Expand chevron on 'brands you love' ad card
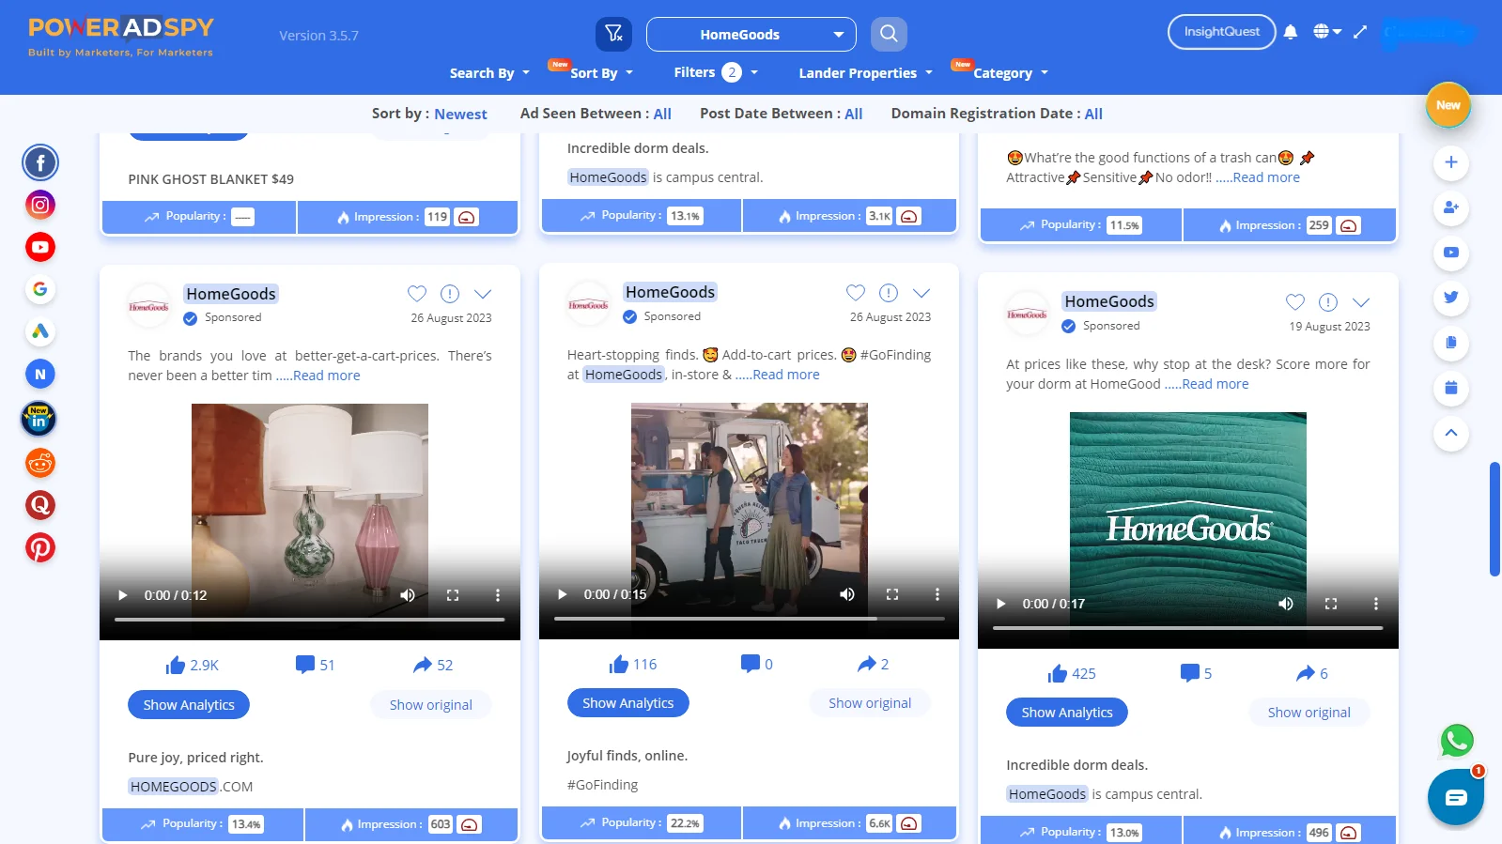This screenshot has width=1502, height=844. [x=483, y=294]
